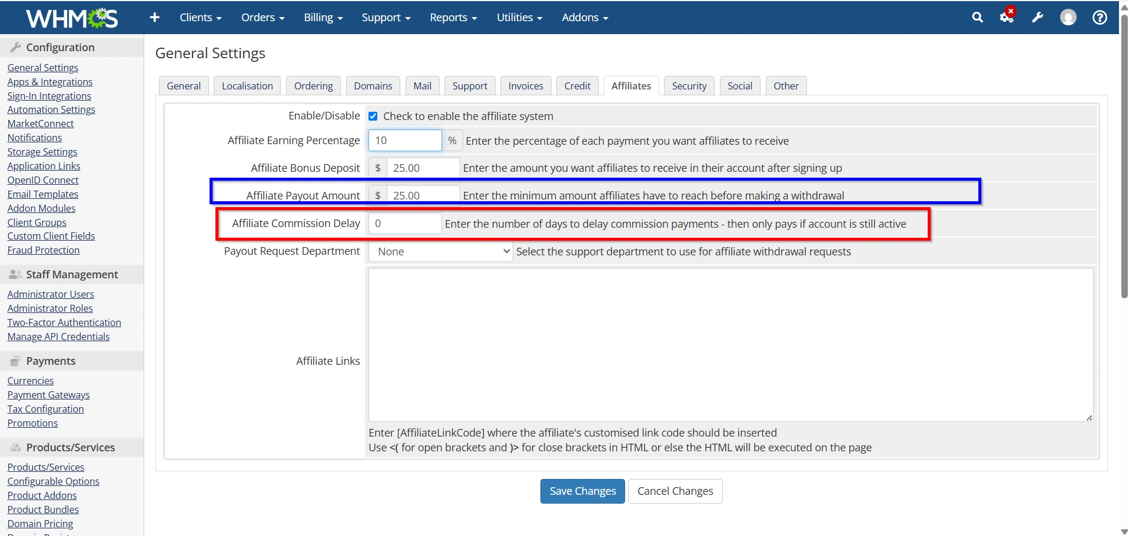The height and width of the screenshot is (536, 1129).
Task: Open Automation Settings link
Action: (x=51, y=109)
